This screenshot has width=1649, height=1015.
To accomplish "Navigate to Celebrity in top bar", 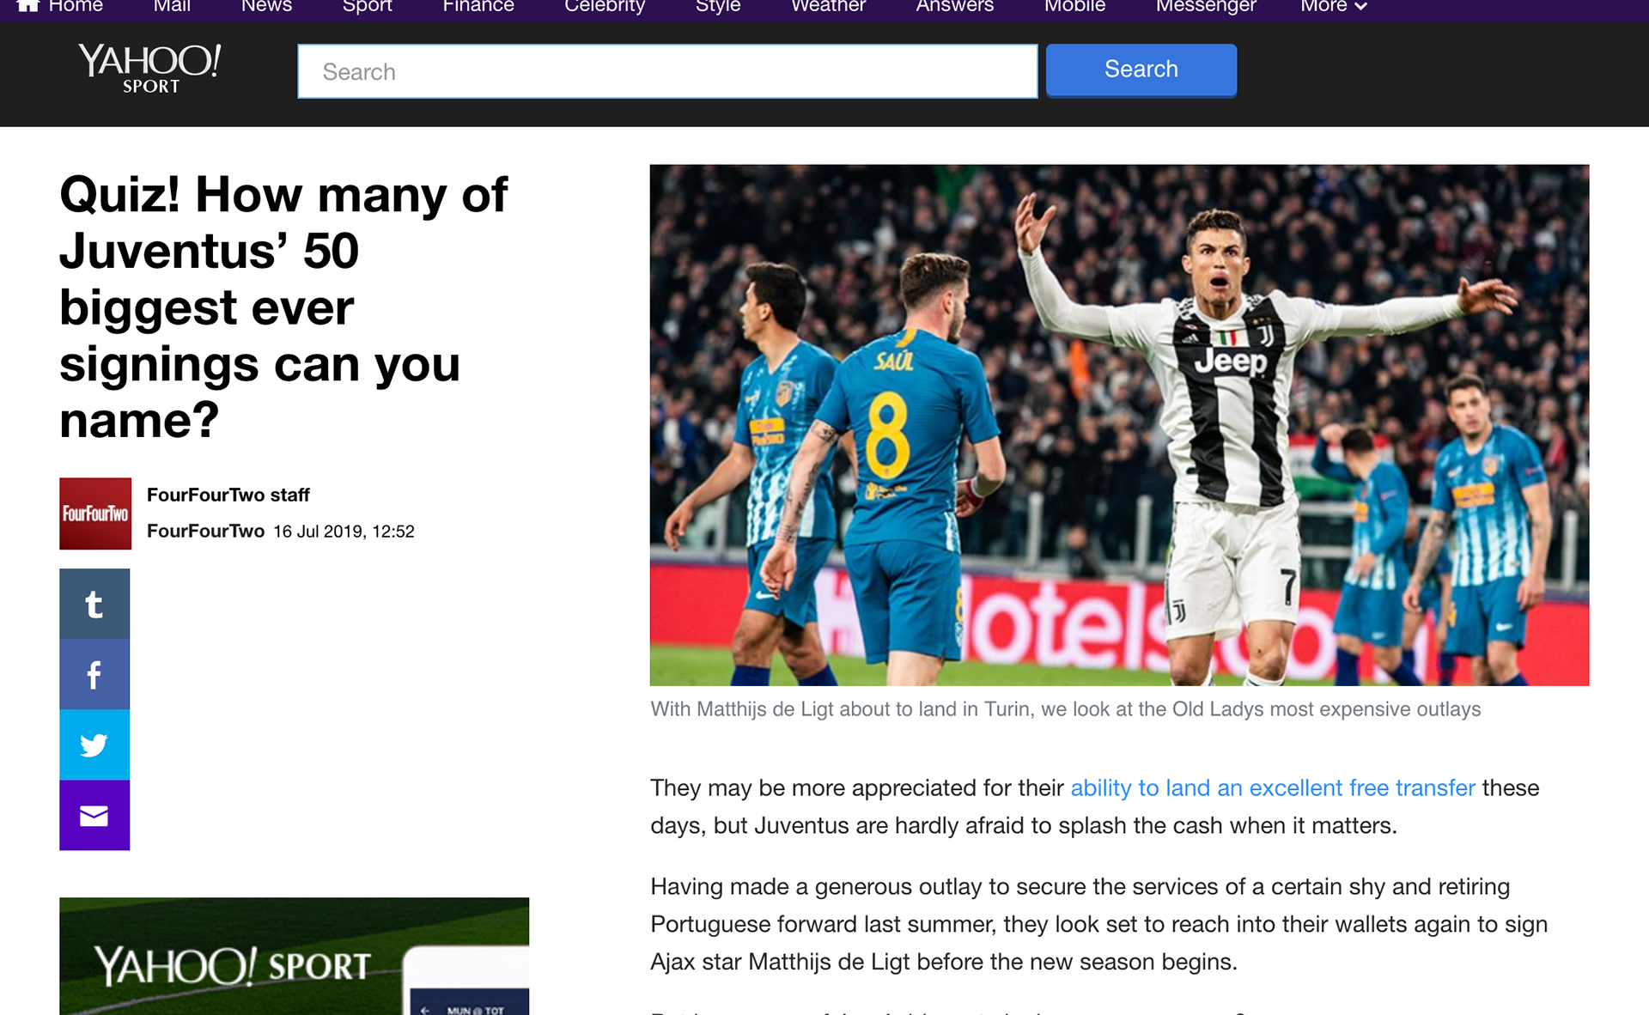I will click(x=605, y=6).
